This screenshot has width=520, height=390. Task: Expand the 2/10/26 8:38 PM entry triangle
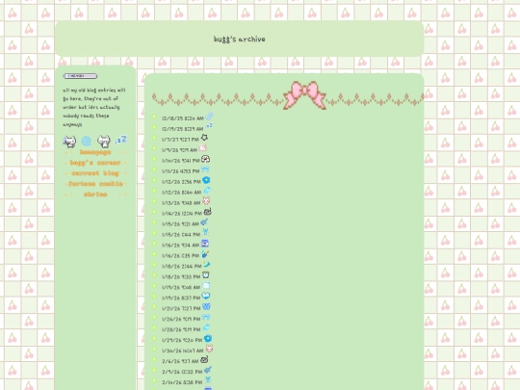tap(154, 380)
